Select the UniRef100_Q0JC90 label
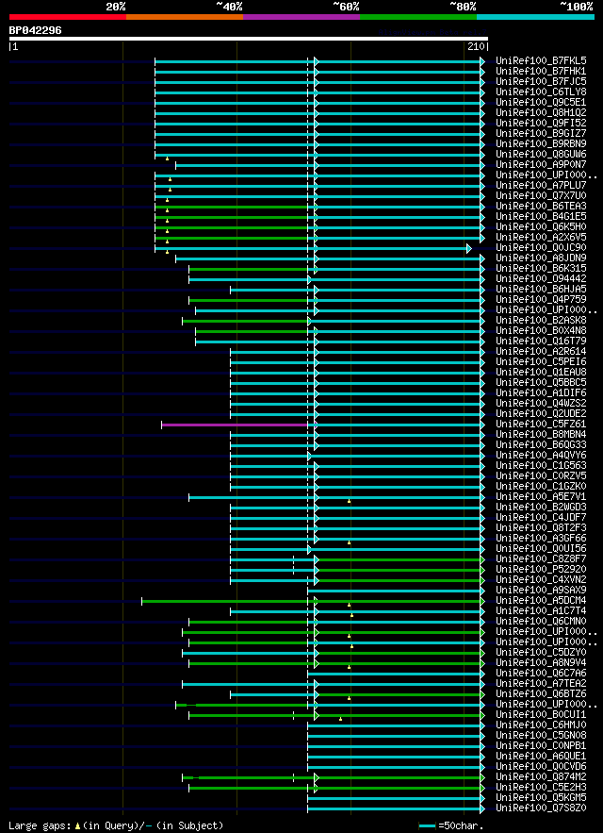This screenshot has height=833, width=603. click(x=541, y=247)
